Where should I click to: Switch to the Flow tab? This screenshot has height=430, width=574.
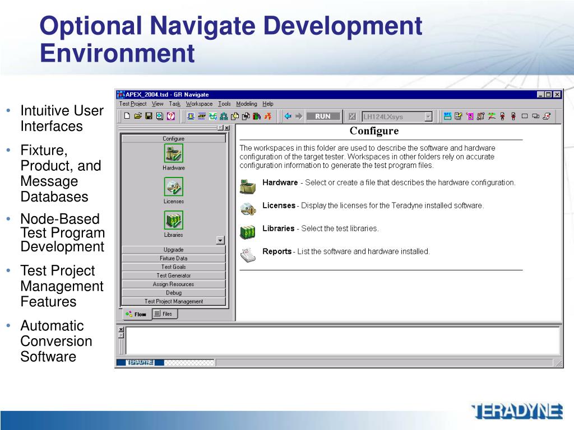coord(136,314)
